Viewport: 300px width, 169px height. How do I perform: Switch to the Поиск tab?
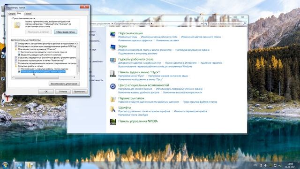pos(28,14)
